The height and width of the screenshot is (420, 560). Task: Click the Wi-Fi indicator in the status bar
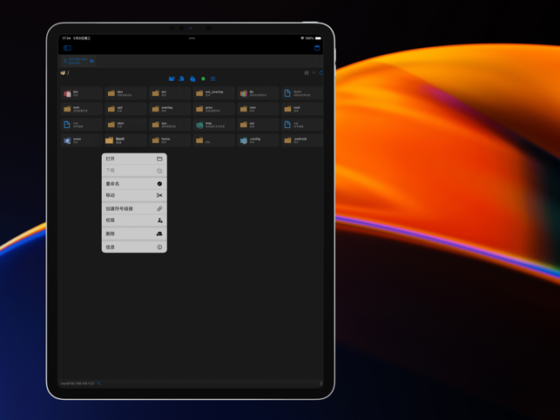(302, 38)
